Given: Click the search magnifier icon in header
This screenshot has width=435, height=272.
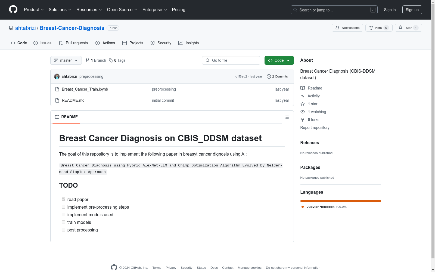Looking at the screenshot, I should pos(295,10).
